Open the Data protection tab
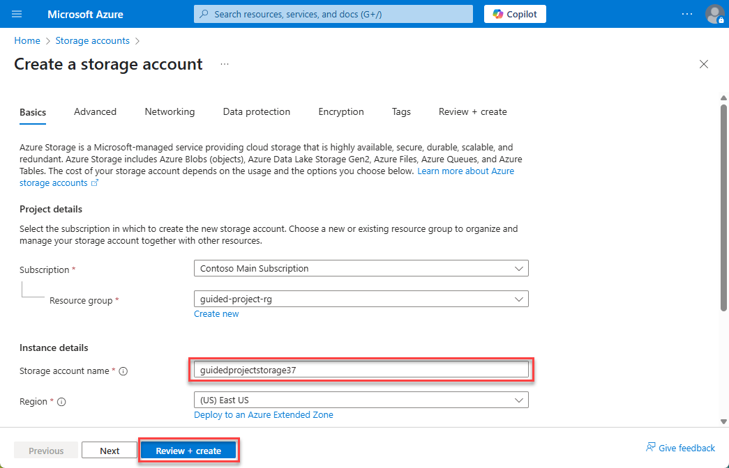This screenshot has width=729, height=468. click(257, 112)
